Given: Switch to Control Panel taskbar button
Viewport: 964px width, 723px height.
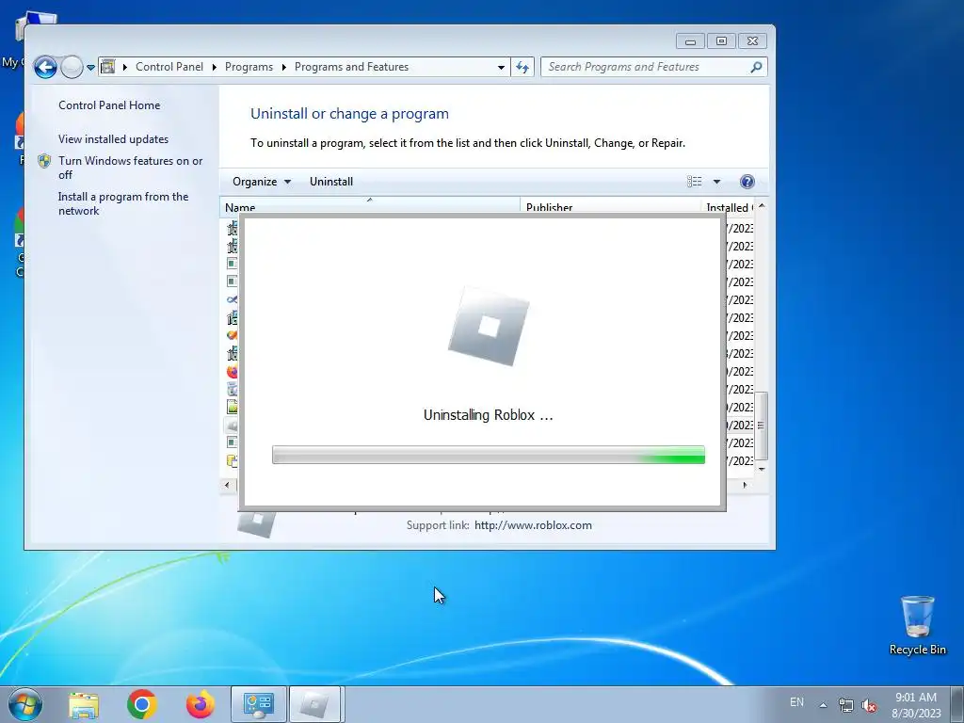Looking at the screenshot, I should coord(259,704).
